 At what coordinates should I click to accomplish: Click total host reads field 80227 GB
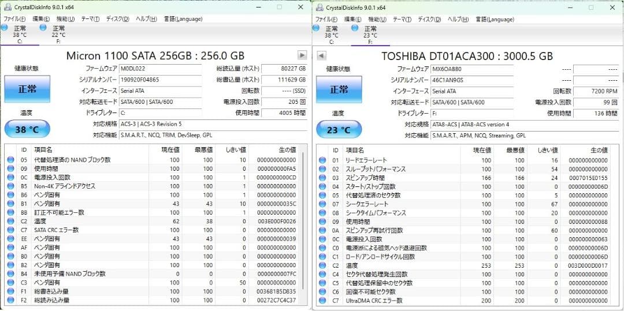[284, 68]
